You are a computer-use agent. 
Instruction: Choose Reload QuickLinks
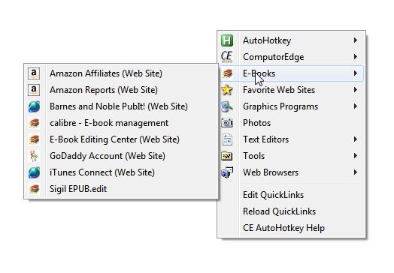coord(279,211)
